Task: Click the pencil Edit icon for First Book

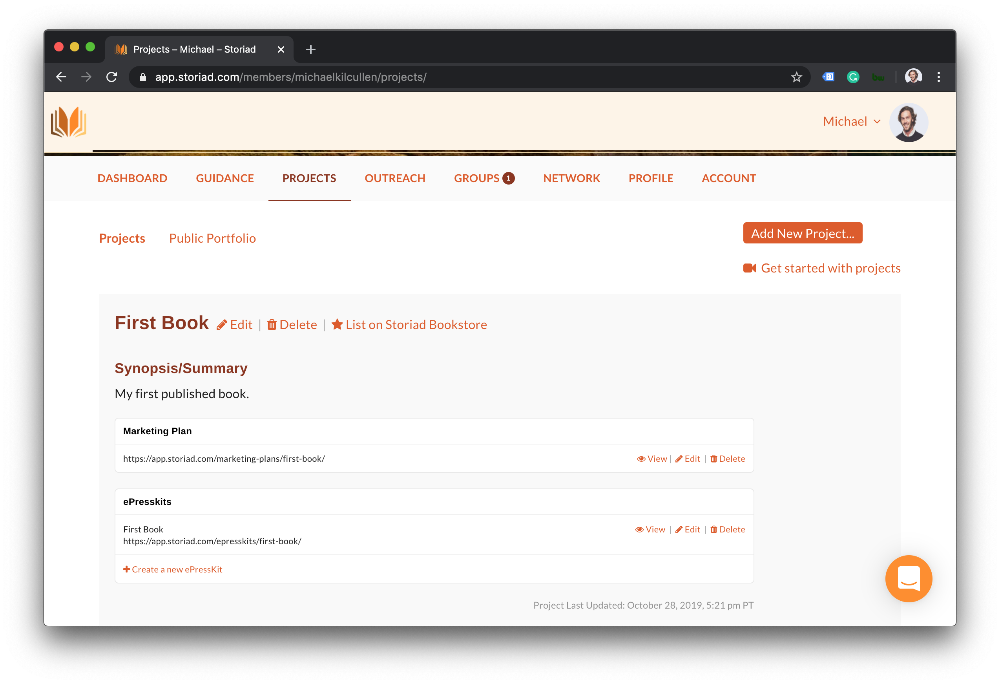Action: click(222, 325)
